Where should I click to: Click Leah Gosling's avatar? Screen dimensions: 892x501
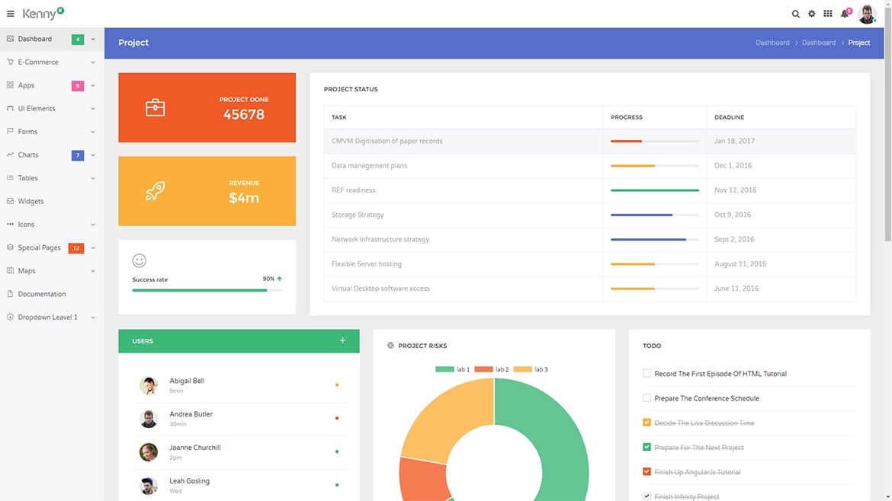tap(149, 486)
